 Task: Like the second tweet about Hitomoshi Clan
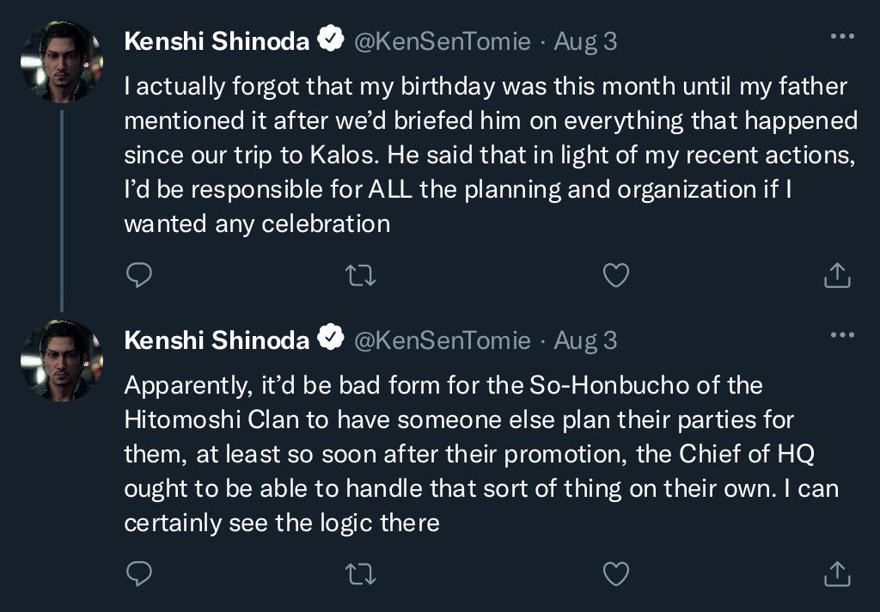click(x=616, y=573)
